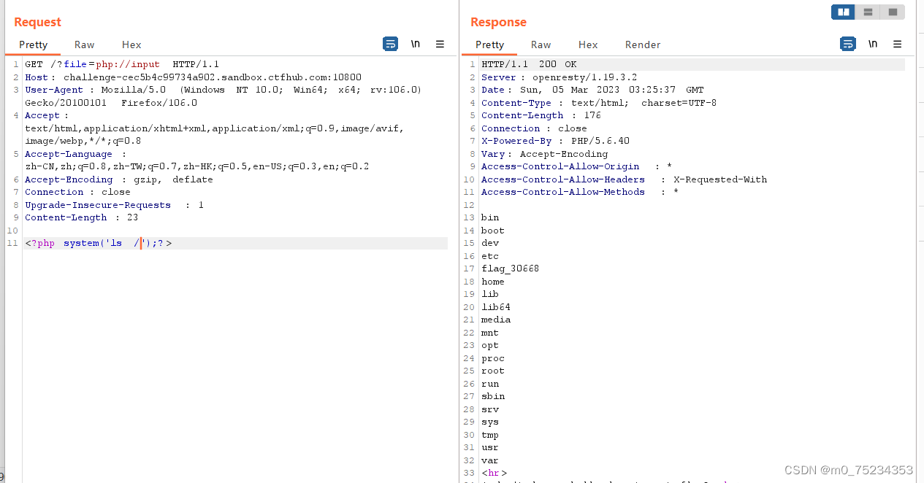The height and width of the screenshot is (483, 924).
Task: Click the Request panel heading
Action: point(38,22)
